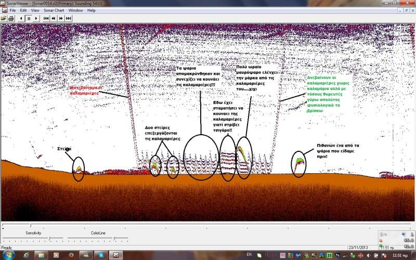Click the Ready status bar text

[6, 248]
